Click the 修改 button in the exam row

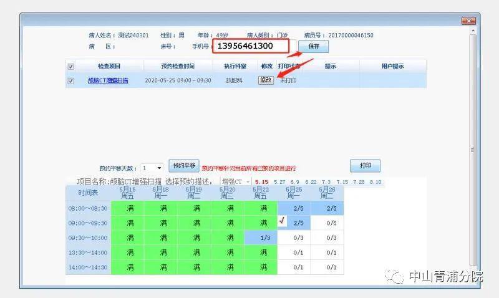click(266, 80)
